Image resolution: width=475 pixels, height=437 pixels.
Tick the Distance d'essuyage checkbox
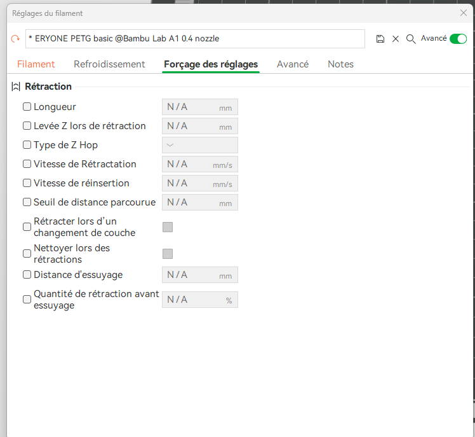click(x=27, y=275)
